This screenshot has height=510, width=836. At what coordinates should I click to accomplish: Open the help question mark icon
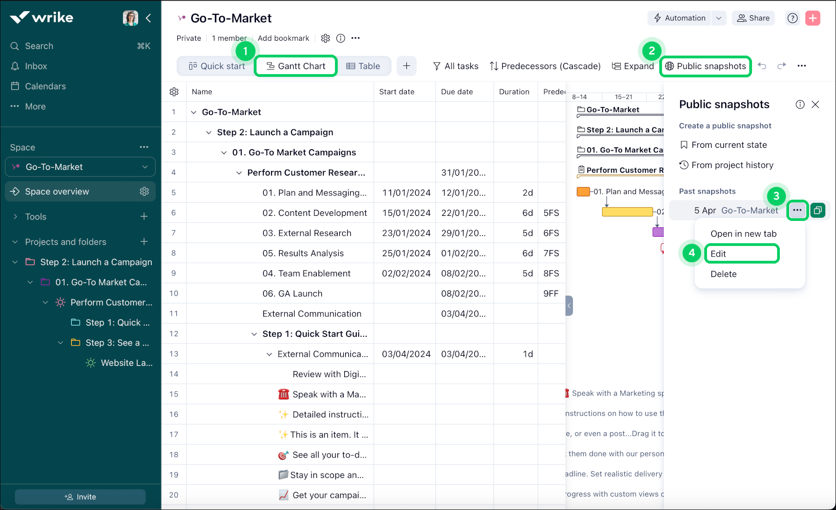[x=792, y=18]
